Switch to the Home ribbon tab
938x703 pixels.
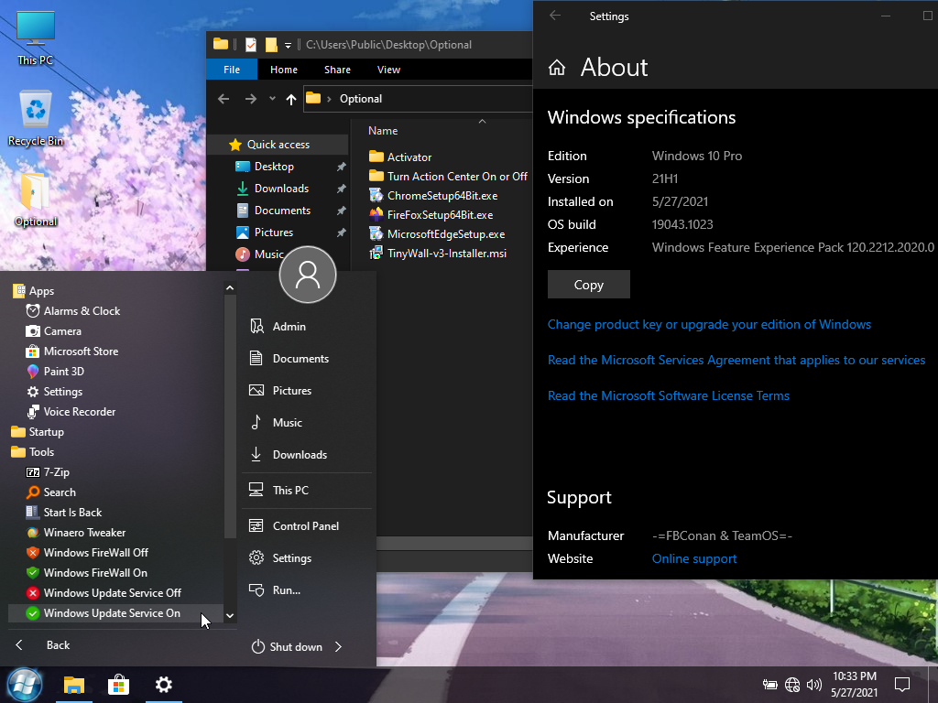pyautogui.click(x=284, y=70)
